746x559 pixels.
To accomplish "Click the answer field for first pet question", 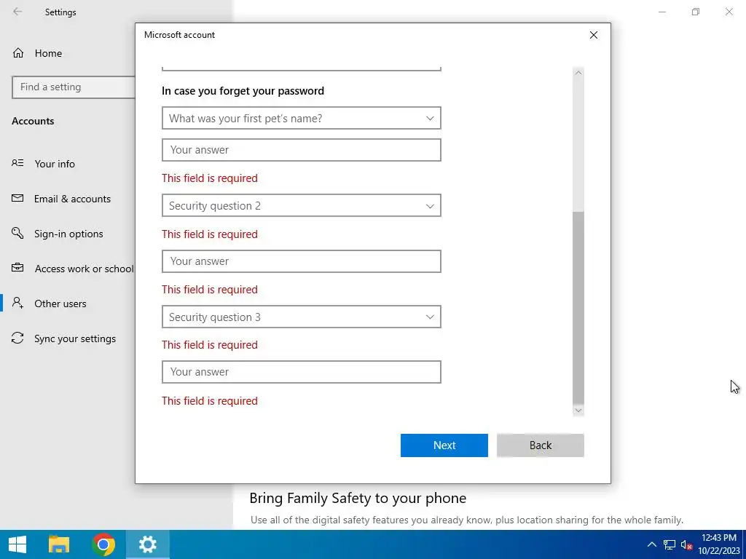I will pos(301,150).
